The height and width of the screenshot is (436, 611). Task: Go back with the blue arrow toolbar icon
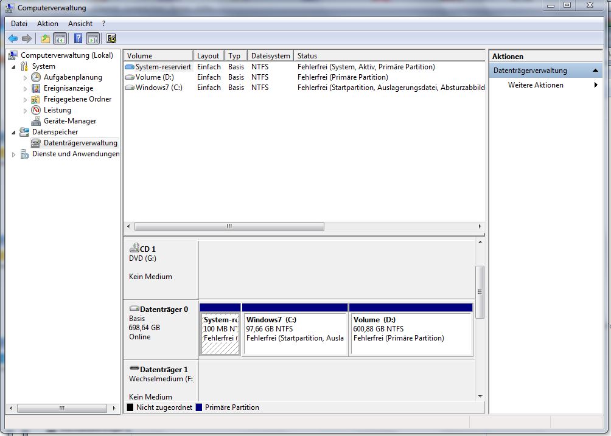[x=13, y=38]
